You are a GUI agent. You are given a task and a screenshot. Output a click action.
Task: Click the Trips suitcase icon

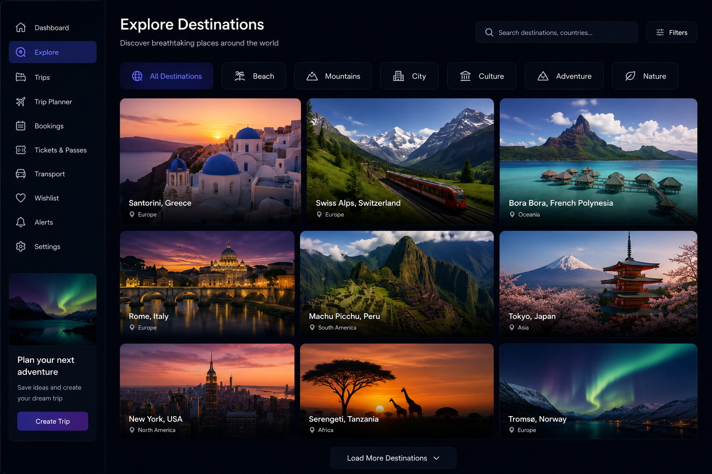click(21, 77)
